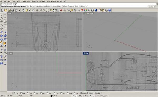This screenshot has width=158, height=97.
Task: Click the Save file icon
Action: click(9, 10)
